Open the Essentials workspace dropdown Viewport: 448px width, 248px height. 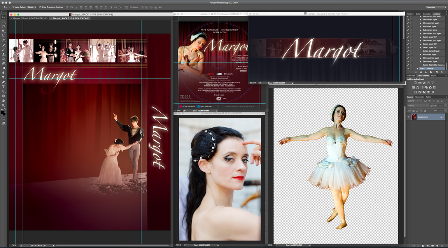point(436,7)
